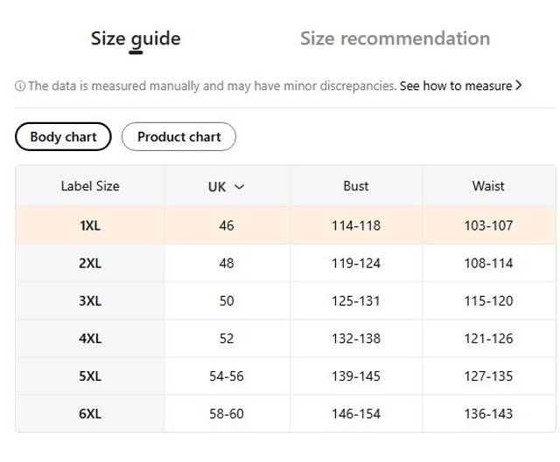Select the 2XL label size row
The image size is (560, 462).
90,263
